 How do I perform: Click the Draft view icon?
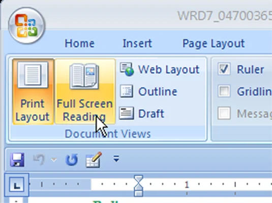(127, 113)
